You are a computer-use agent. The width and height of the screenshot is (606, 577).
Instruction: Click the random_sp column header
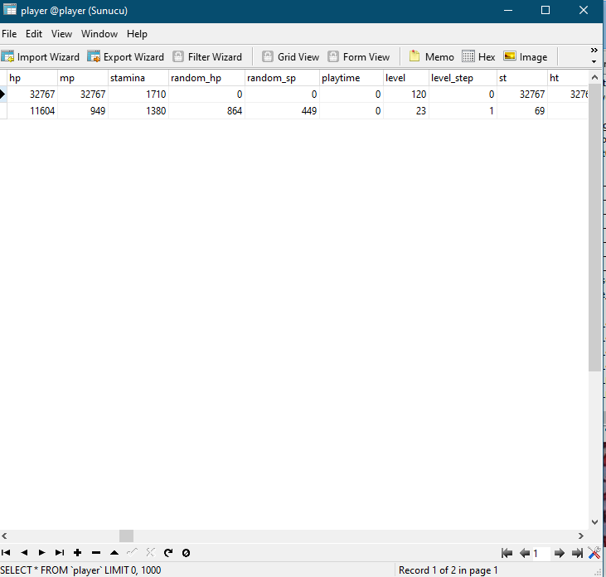pyautogui.click(x=282, y=78)
